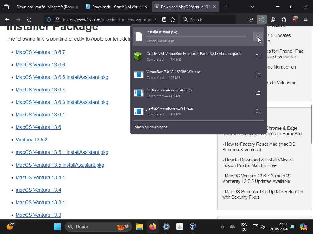
Task: Toggle reader view icon in address bar
Action: click(x=164, y=20)
